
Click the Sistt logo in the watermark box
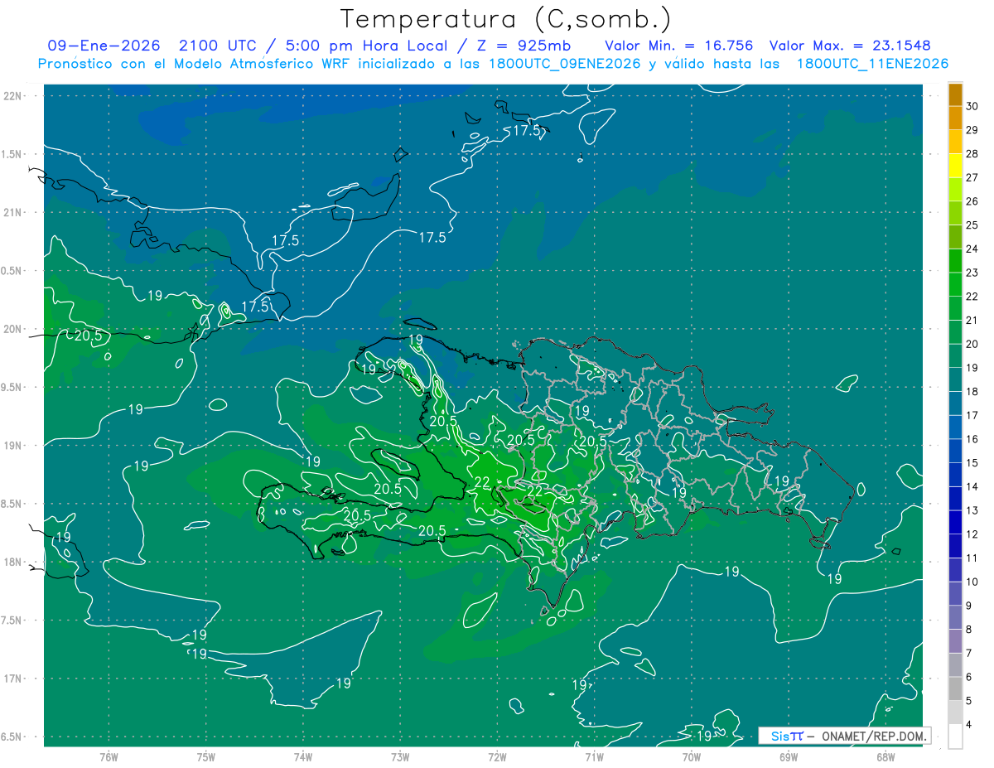pyautogui.click(x=787, y=736)
